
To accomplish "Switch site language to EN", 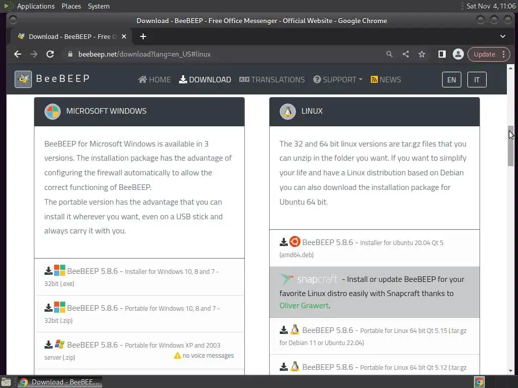I will 451,80.
